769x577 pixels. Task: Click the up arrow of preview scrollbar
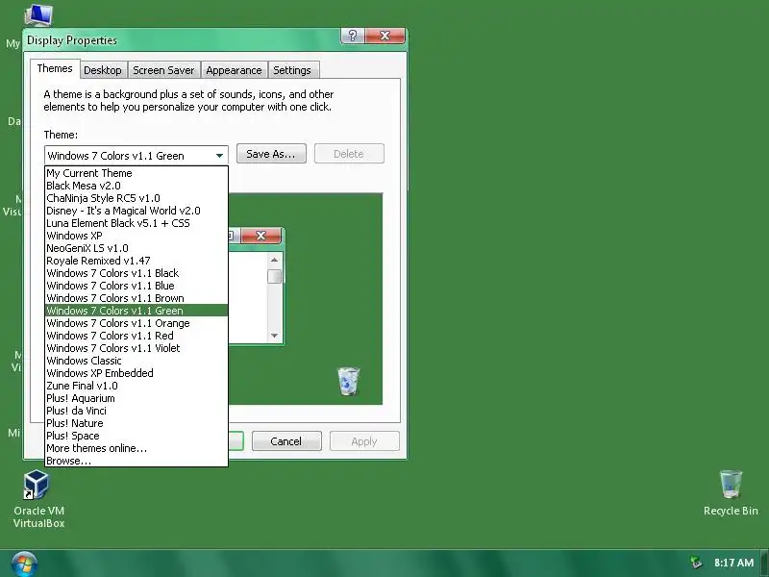[x=274, y=260]
